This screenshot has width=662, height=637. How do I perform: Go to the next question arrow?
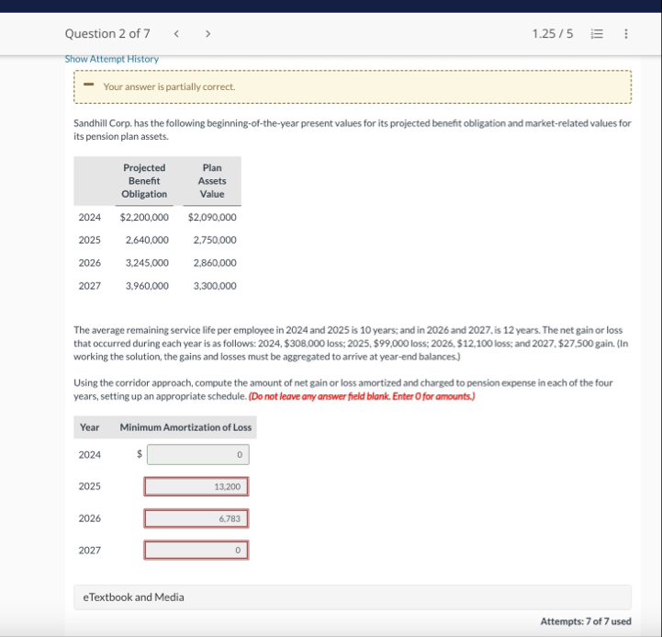click(x=208, y=33)
